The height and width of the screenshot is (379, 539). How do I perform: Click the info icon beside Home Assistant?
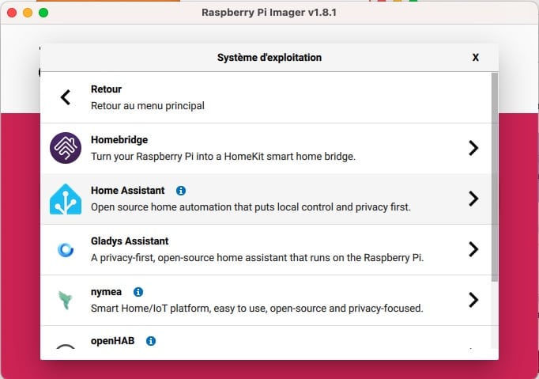[181, 191]
